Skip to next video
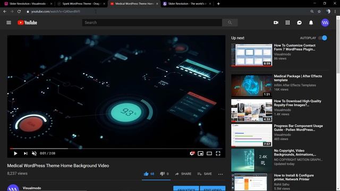The height and width of the screenshot is (191, 340). [x=25, y=153]
